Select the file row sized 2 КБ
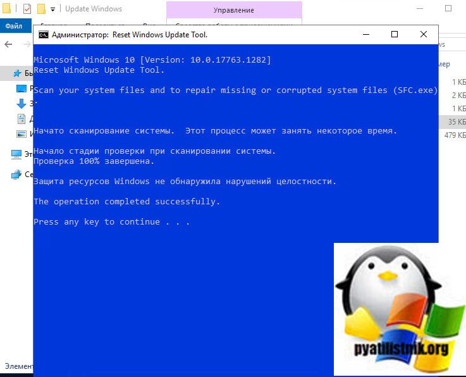This screenshot has width=466, height=377. point(452,95)
